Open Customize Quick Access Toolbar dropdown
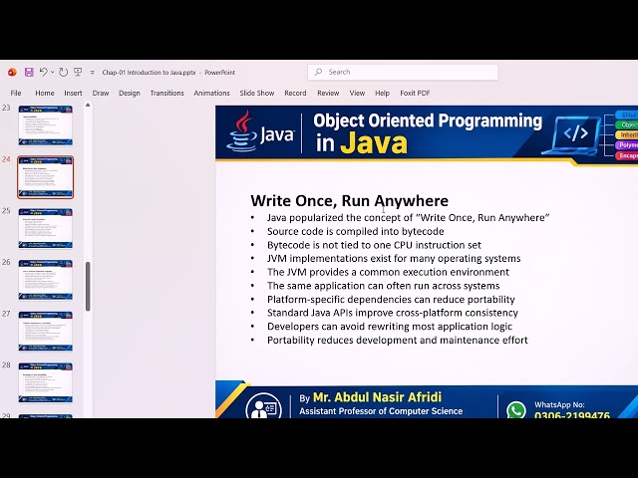 click(93, 73)
